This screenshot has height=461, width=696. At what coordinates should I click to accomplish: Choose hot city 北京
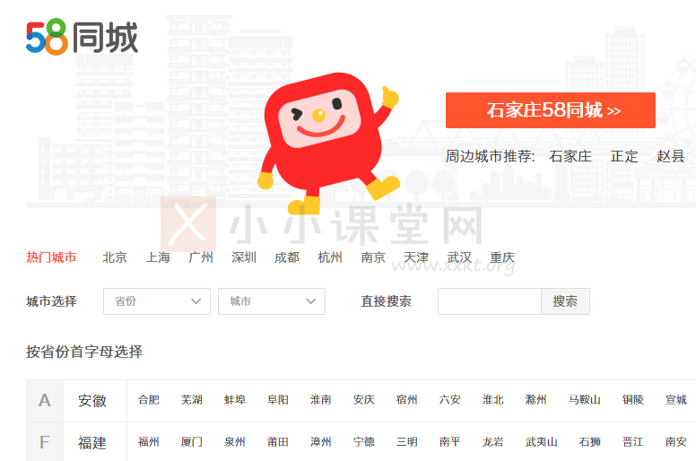(115, 257)
